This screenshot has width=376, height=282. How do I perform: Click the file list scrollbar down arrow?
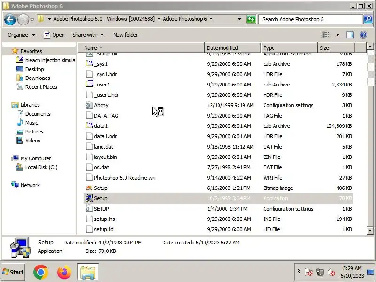370,231
